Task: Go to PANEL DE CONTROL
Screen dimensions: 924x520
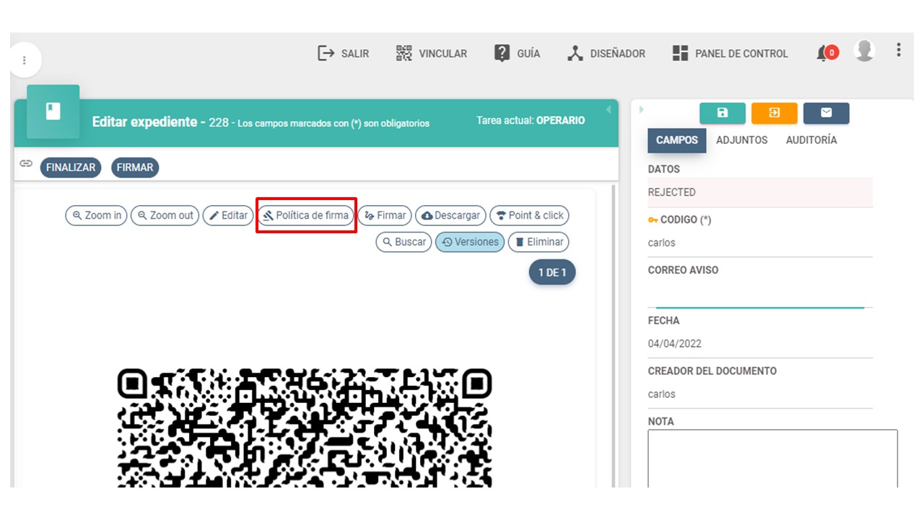Action: tap(731, 53)
